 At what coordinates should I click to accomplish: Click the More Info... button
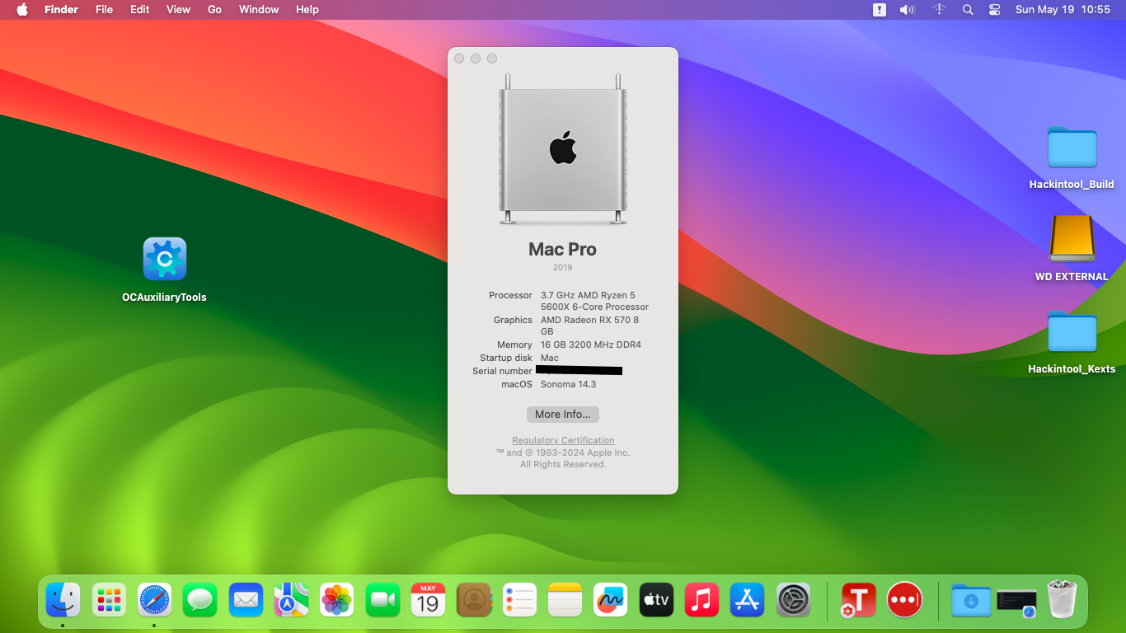(x=563, y=415)
